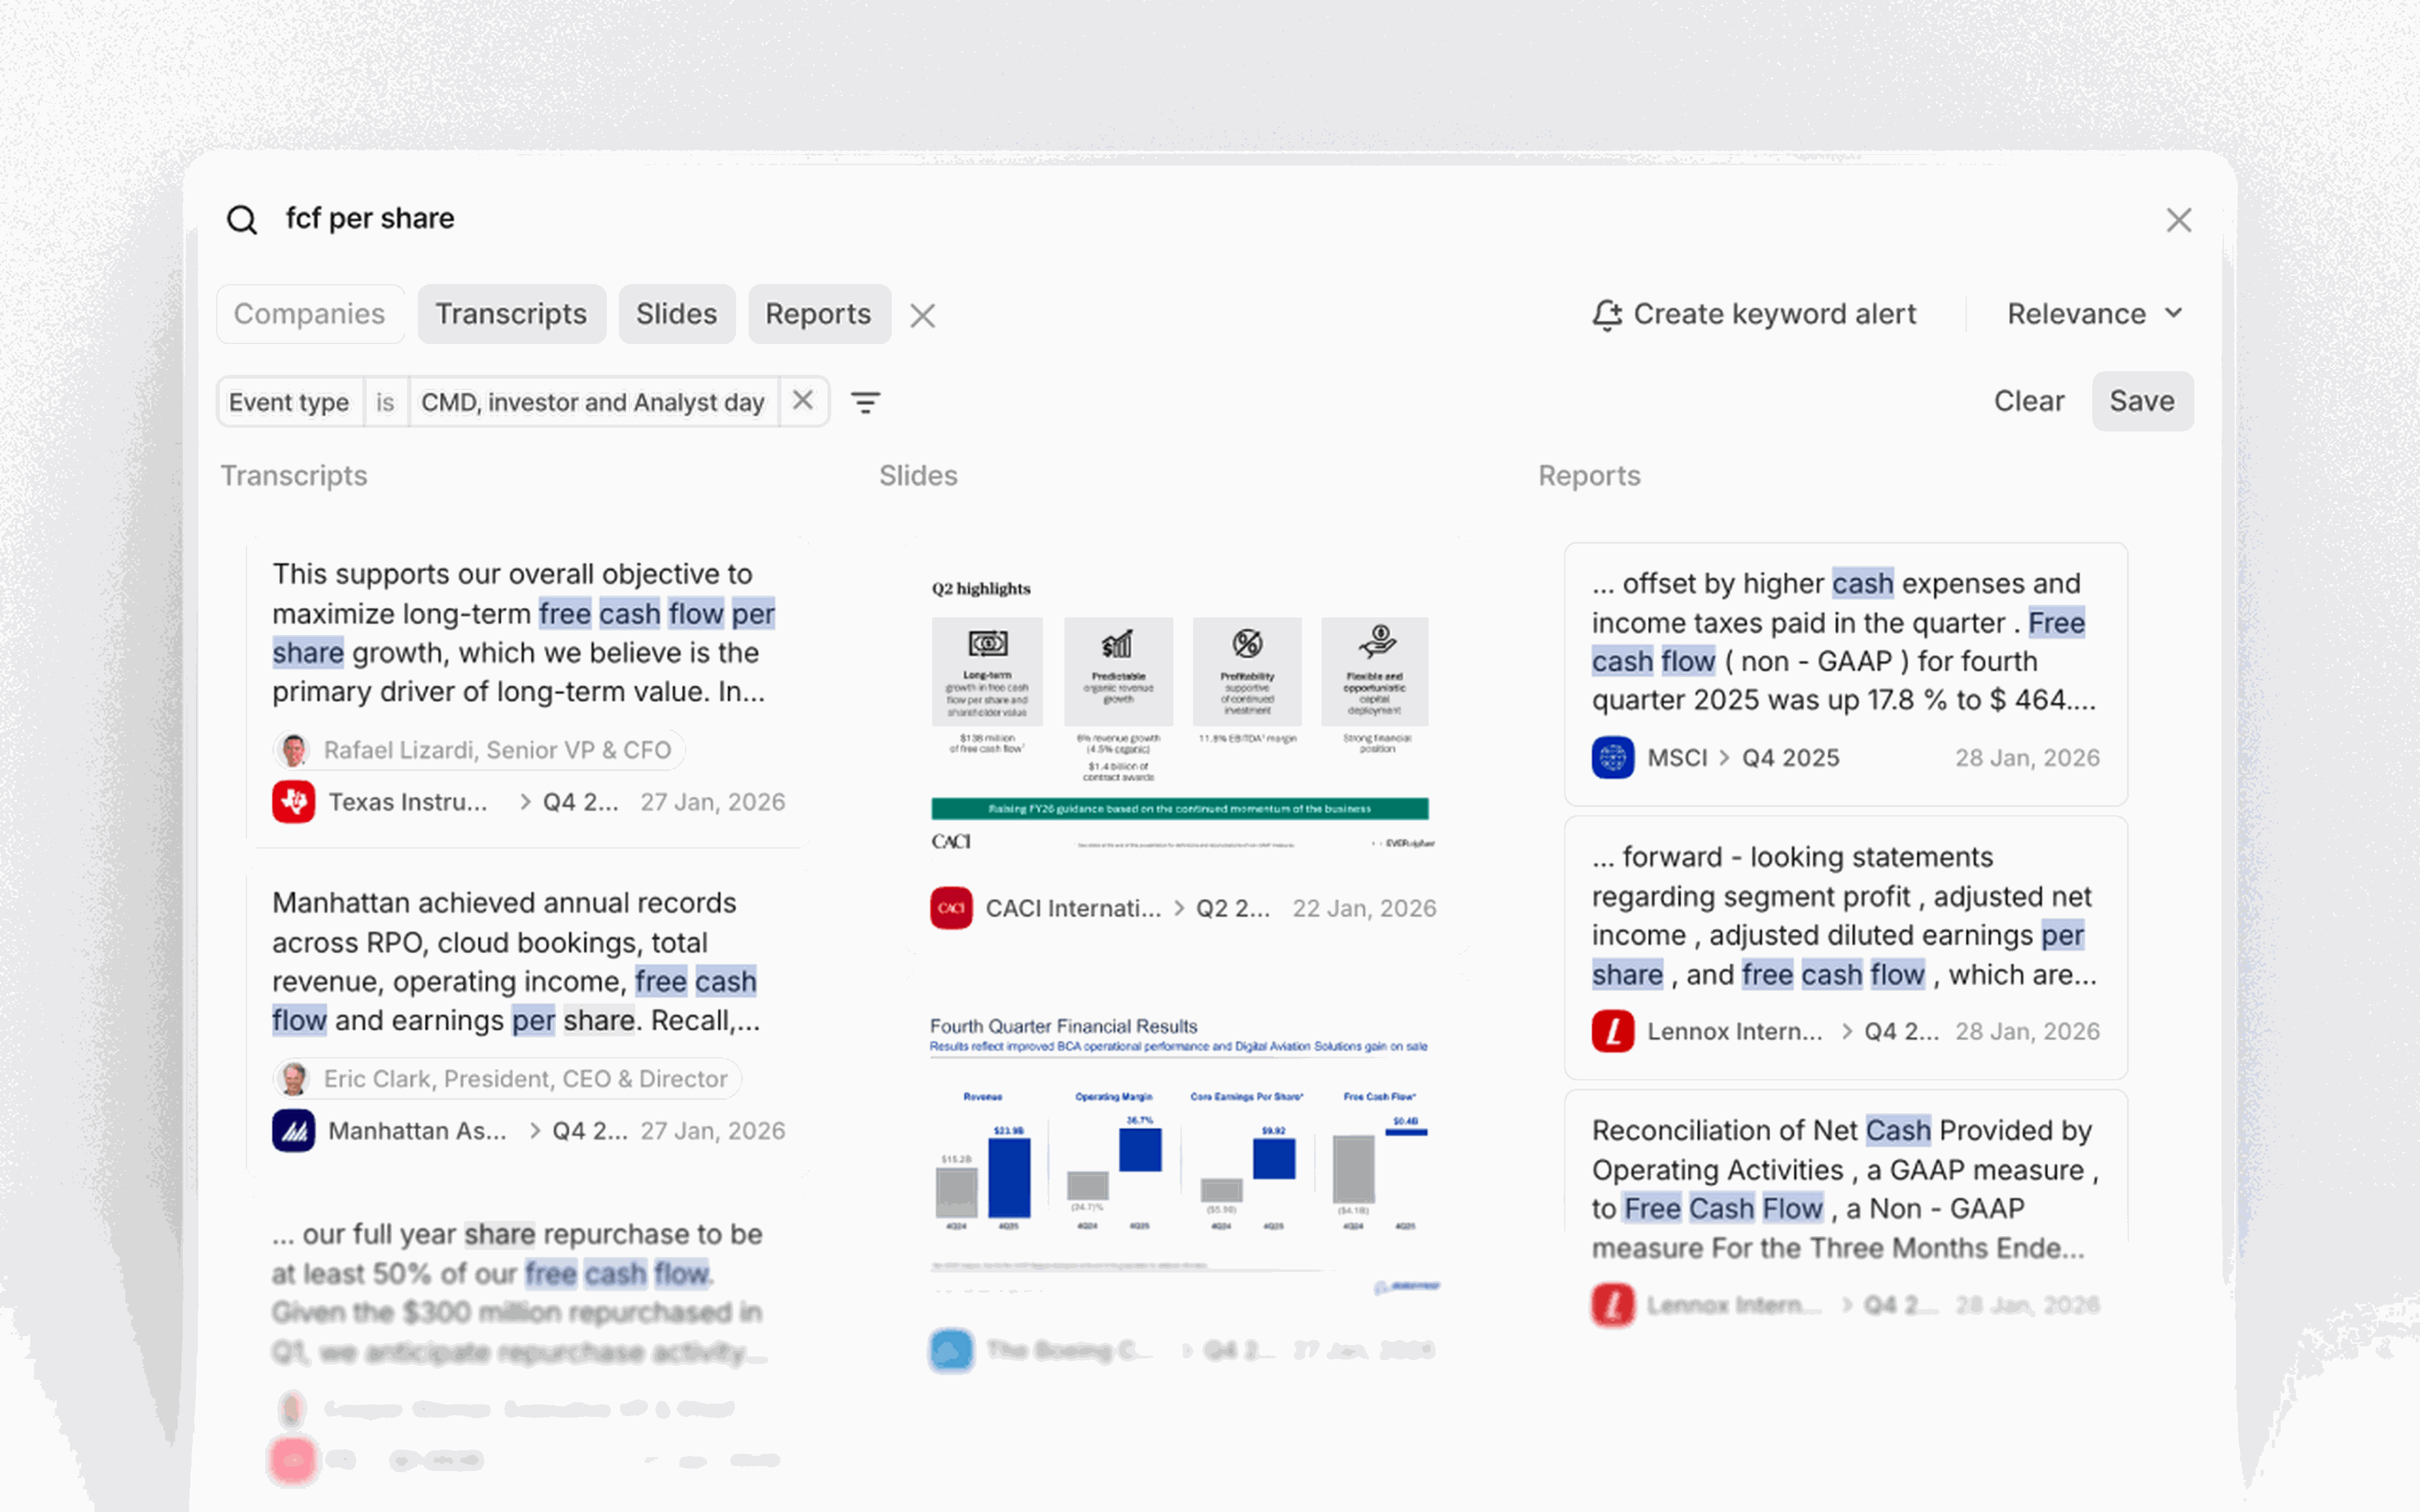Click the search magnifier icon
This screenshot has height=1512, width=2420.
coord(242,219)
